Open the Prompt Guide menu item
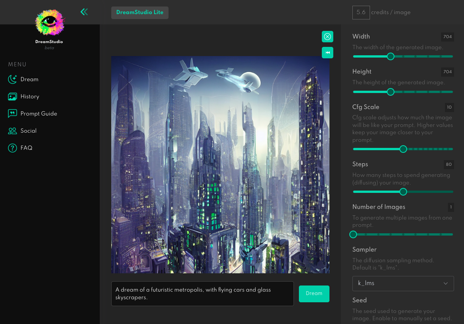 (x=39, y=114)
